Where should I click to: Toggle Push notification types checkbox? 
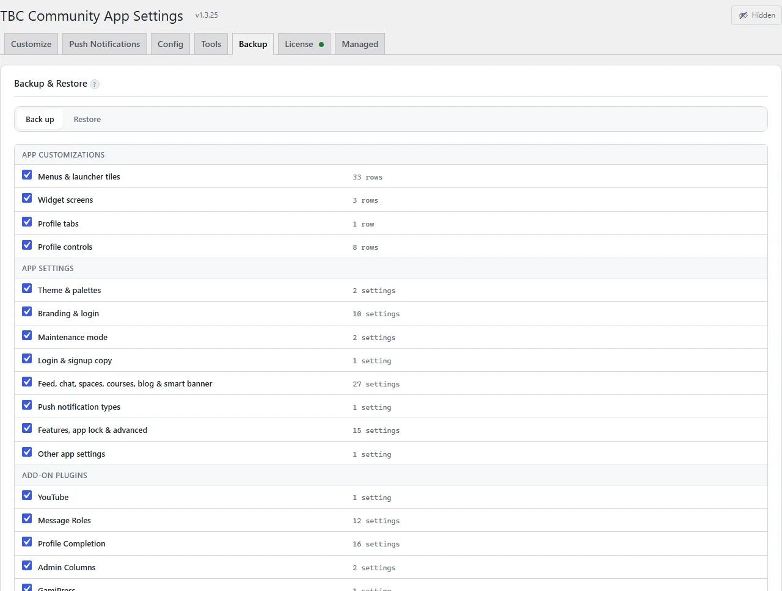[x=27, y=405]
